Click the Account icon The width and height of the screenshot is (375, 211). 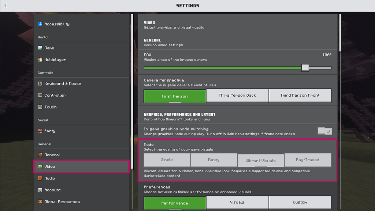tap(40, 190)
